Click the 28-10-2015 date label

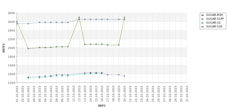pos(170,94)
